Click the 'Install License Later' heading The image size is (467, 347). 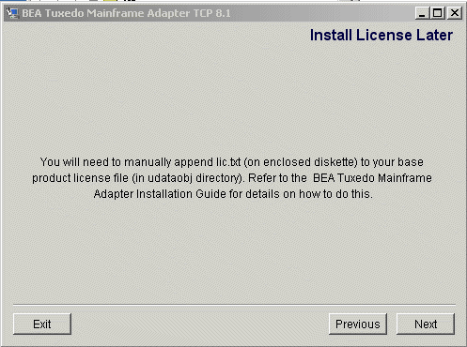click(x=381, y=35)
